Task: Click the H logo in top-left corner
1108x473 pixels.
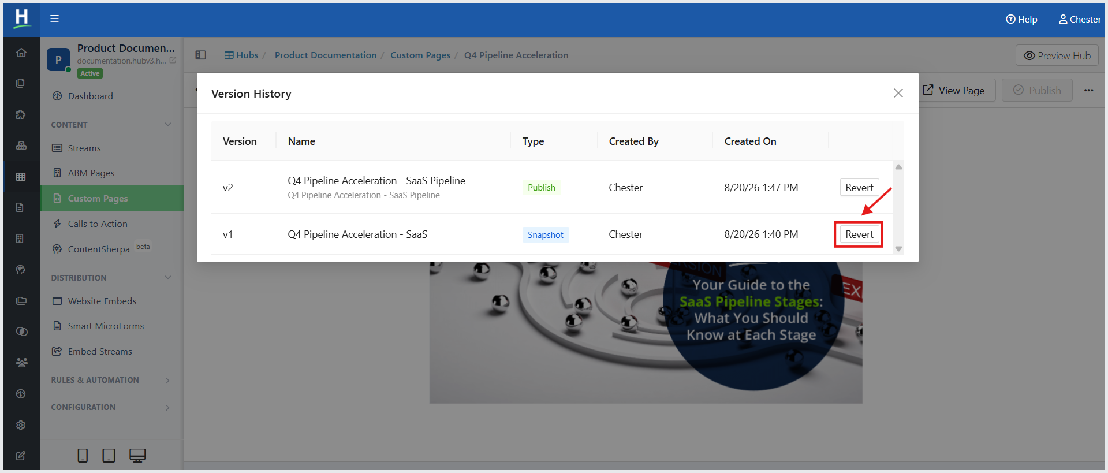Action: tap(21, 18)
